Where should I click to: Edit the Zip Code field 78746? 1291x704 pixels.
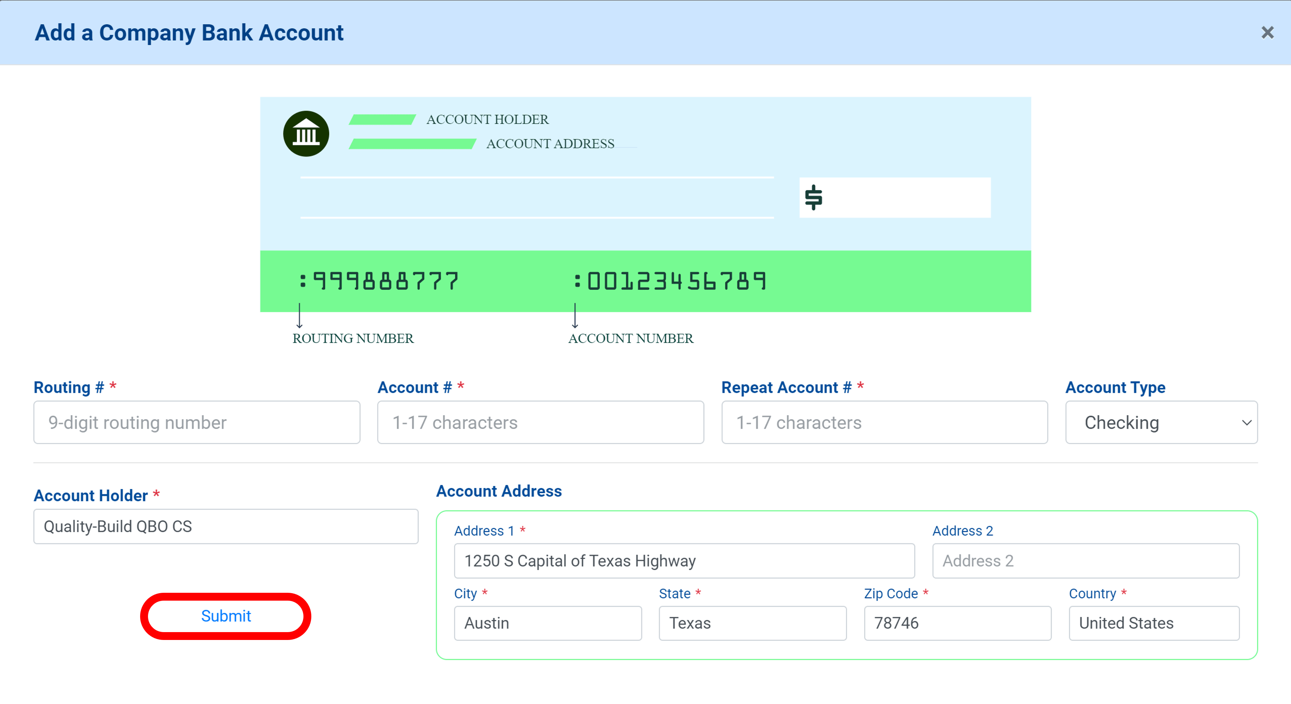(957, 623)
